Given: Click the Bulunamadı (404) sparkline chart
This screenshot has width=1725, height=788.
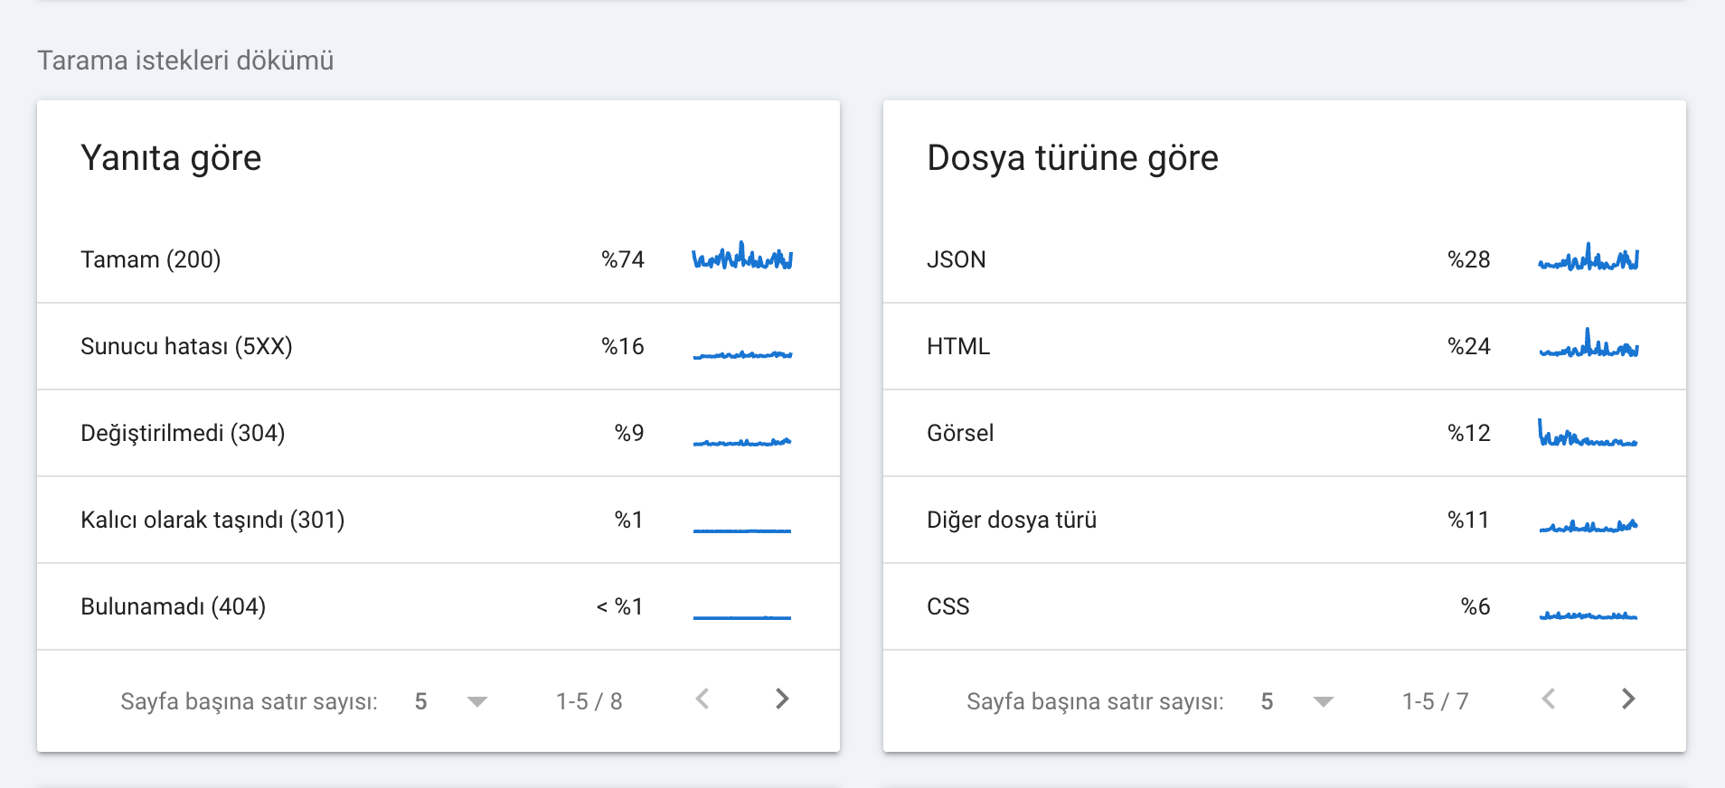Looking at the screenshot, I should point(742,617).
